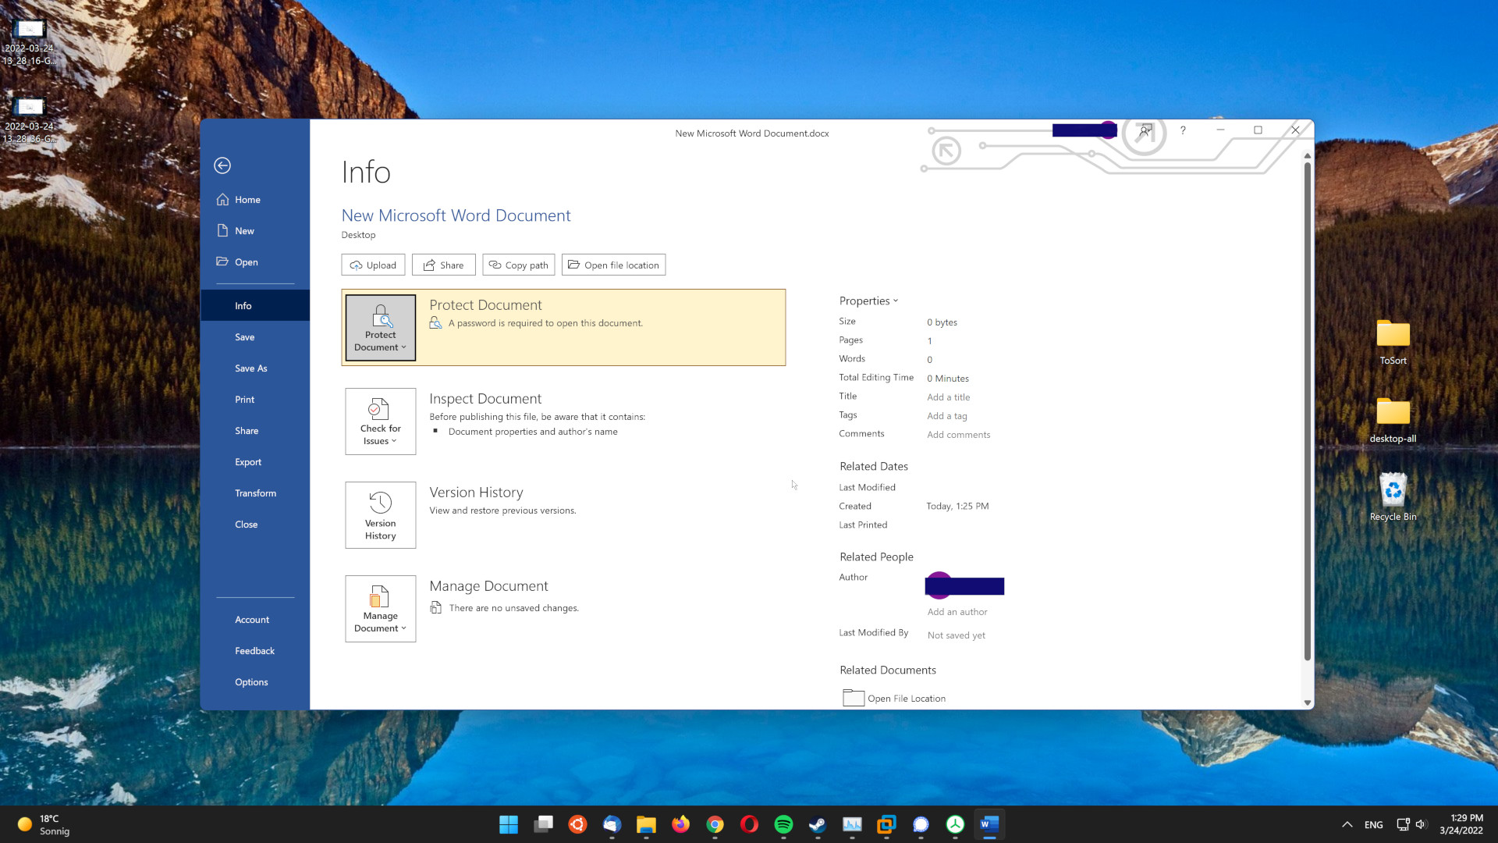Open Google Chrome from the taskbar
This screenshot has width=1498, height=843.
[x=715, y=824]
